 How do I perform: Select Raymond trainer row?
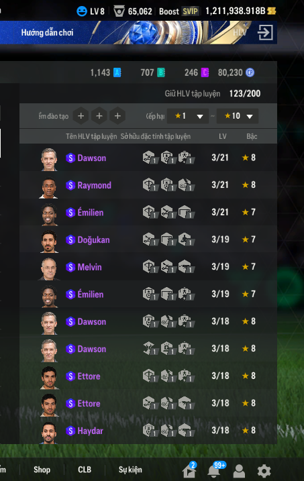coord(148,185)
